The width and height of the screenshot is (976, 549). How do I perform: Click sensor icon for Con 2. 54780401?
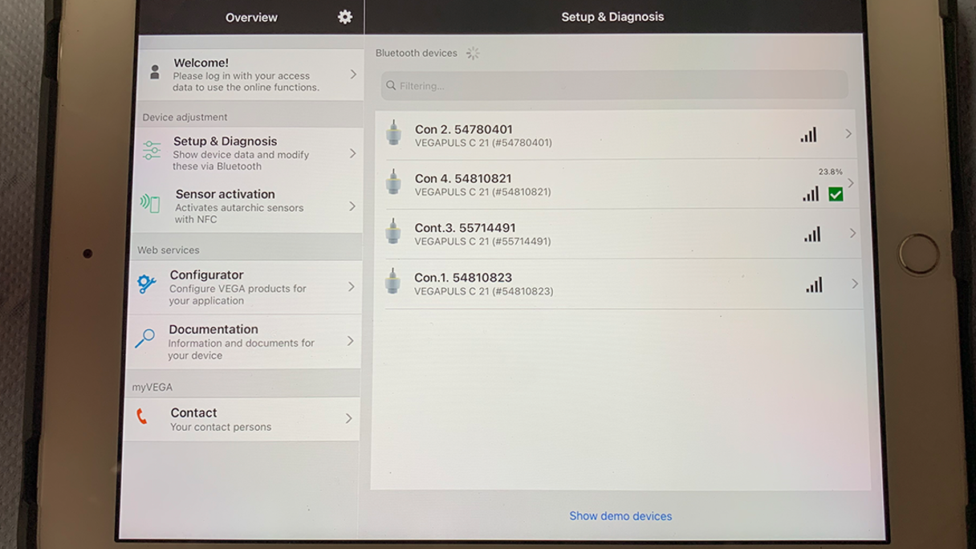pyautogui.click(x=393, y=133)
